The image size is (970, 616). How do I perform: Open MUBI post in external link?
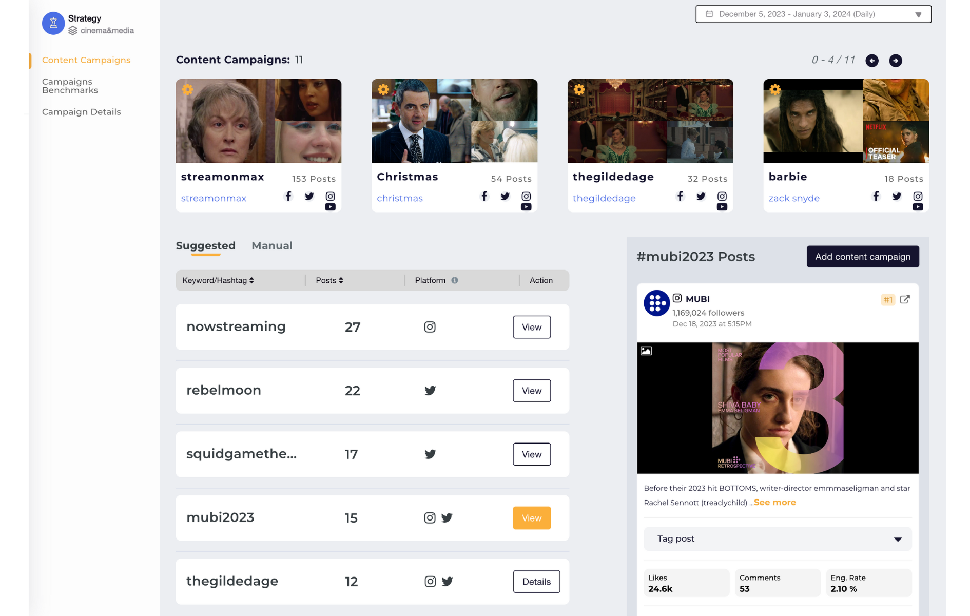(905, 299)
